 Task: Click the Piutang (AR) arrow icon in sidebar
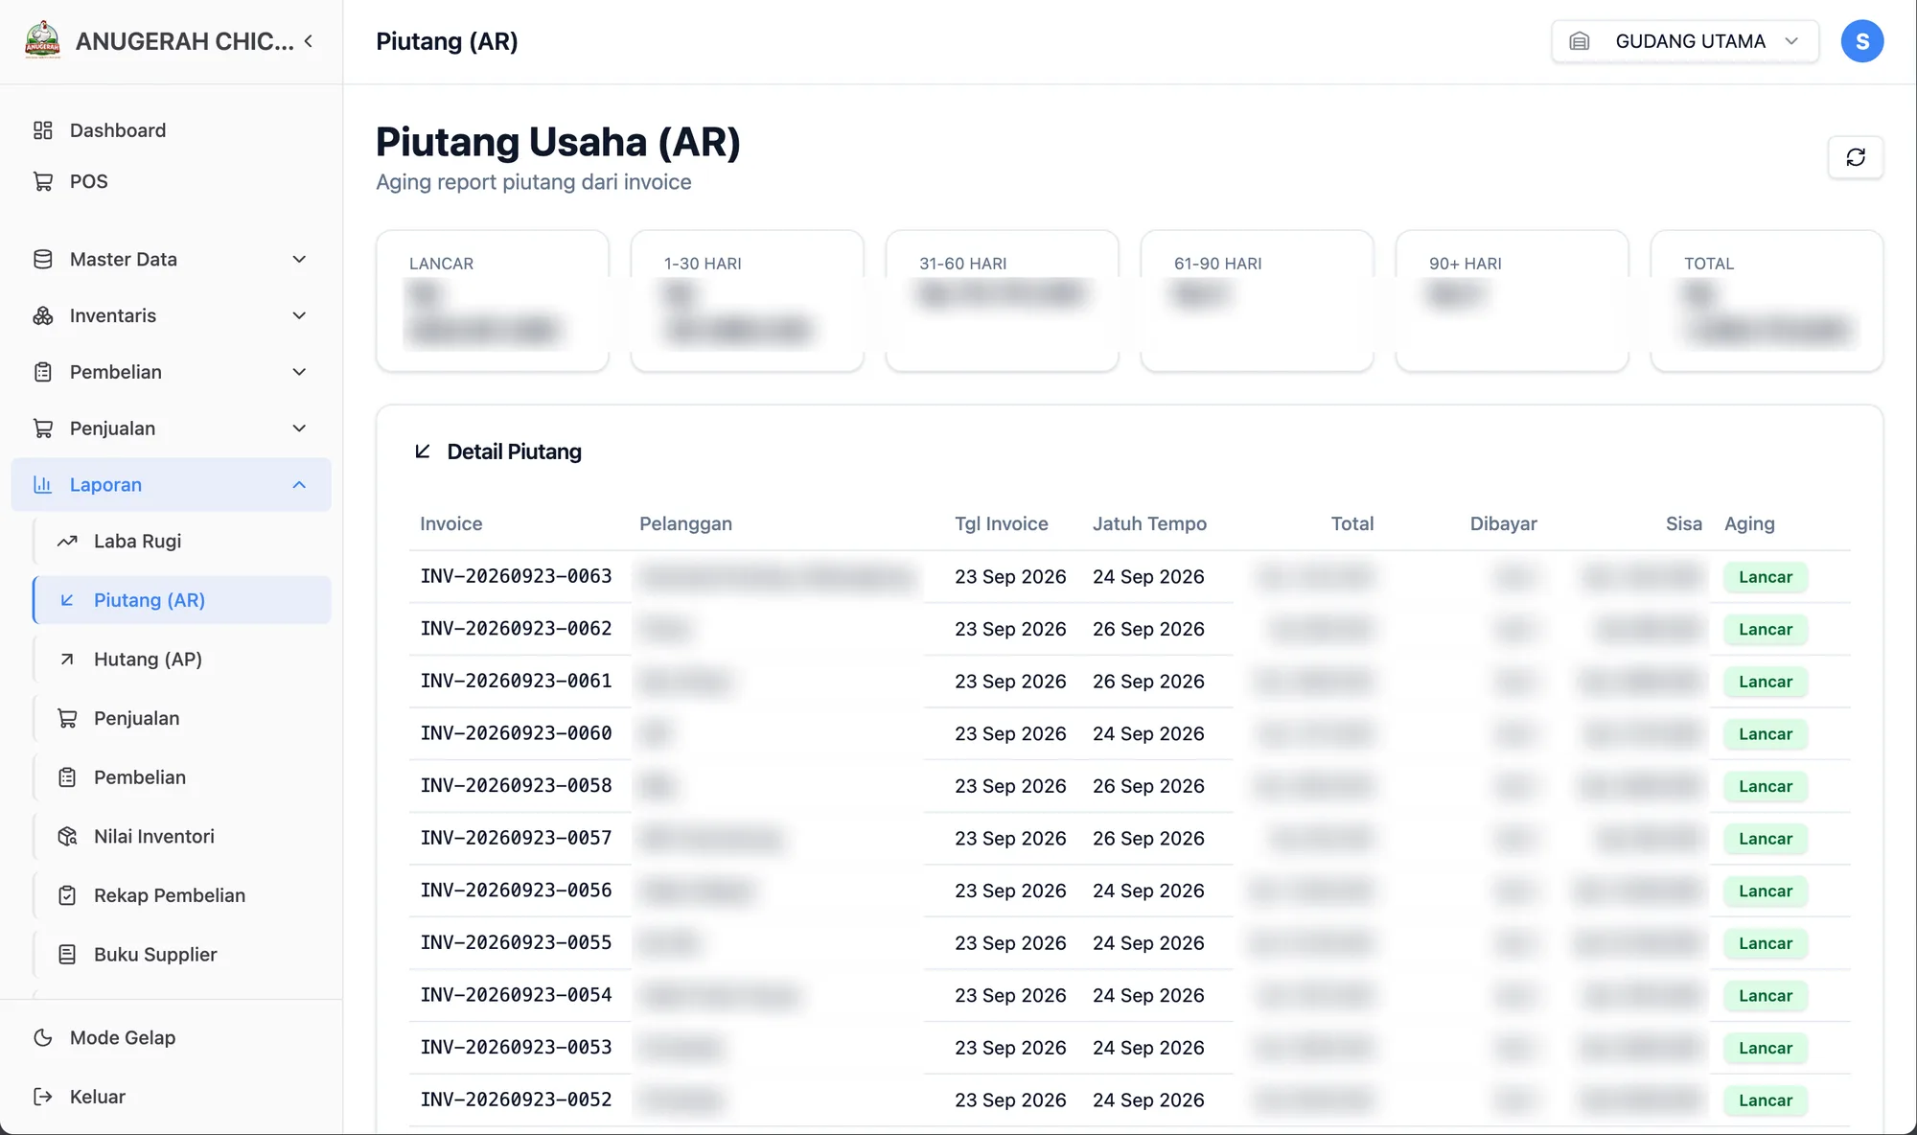tap(67, 600)
